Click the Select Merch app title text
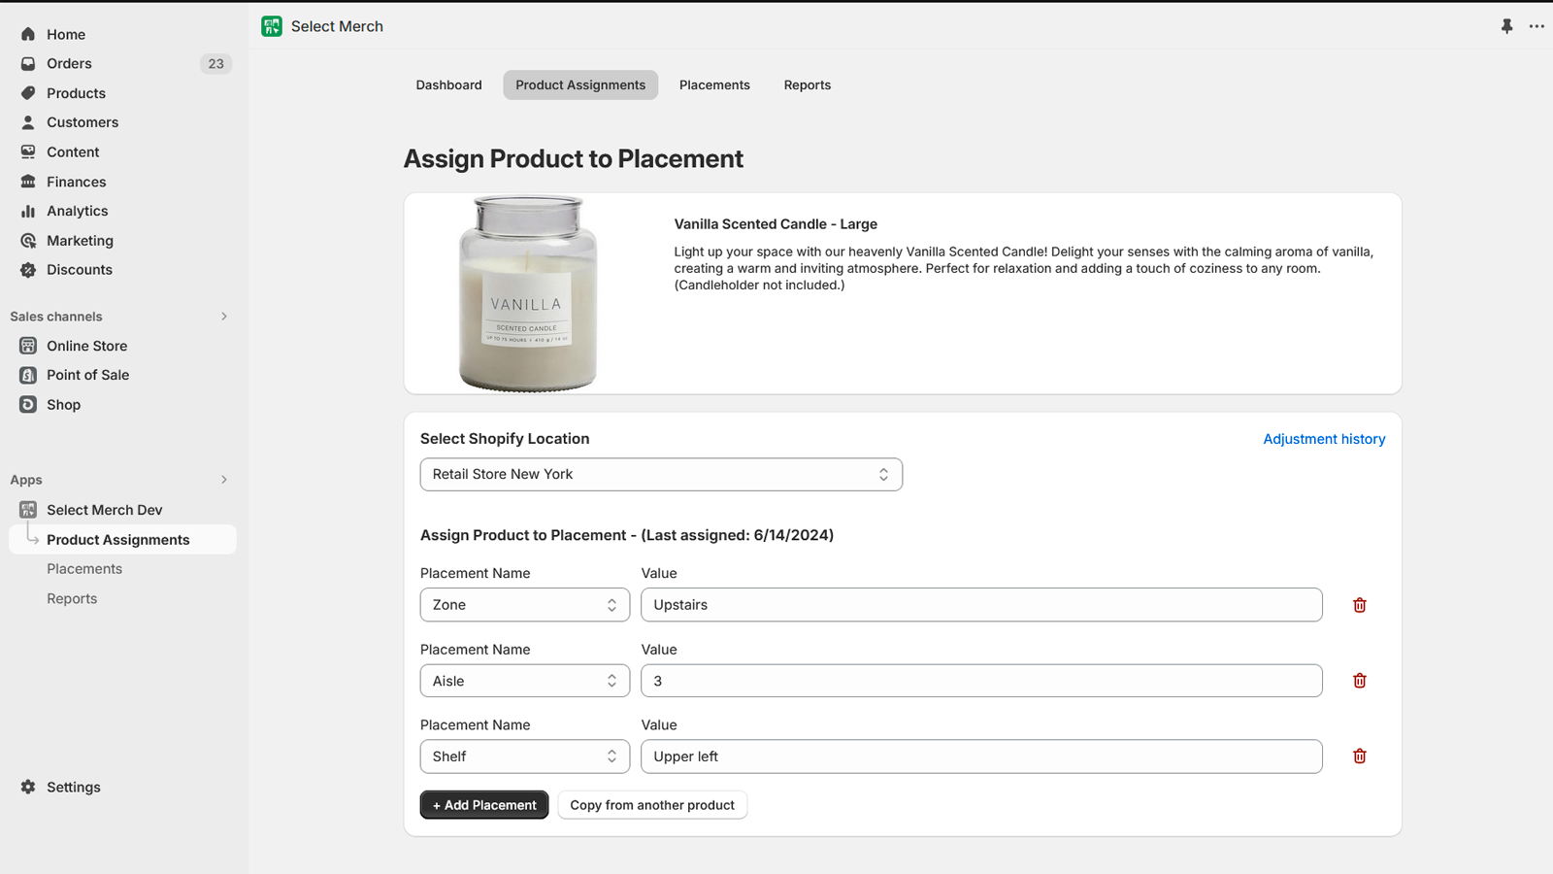The width and height of the screenshot is (1553, 874). (x=337, y=26)
